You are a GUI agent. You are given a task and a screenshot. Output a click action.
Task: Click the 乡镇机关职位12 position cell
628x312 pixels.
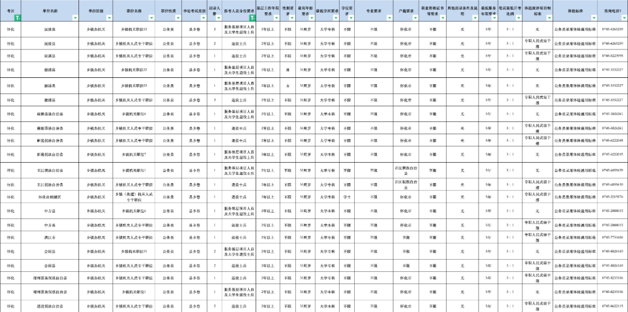click(134, 29)
